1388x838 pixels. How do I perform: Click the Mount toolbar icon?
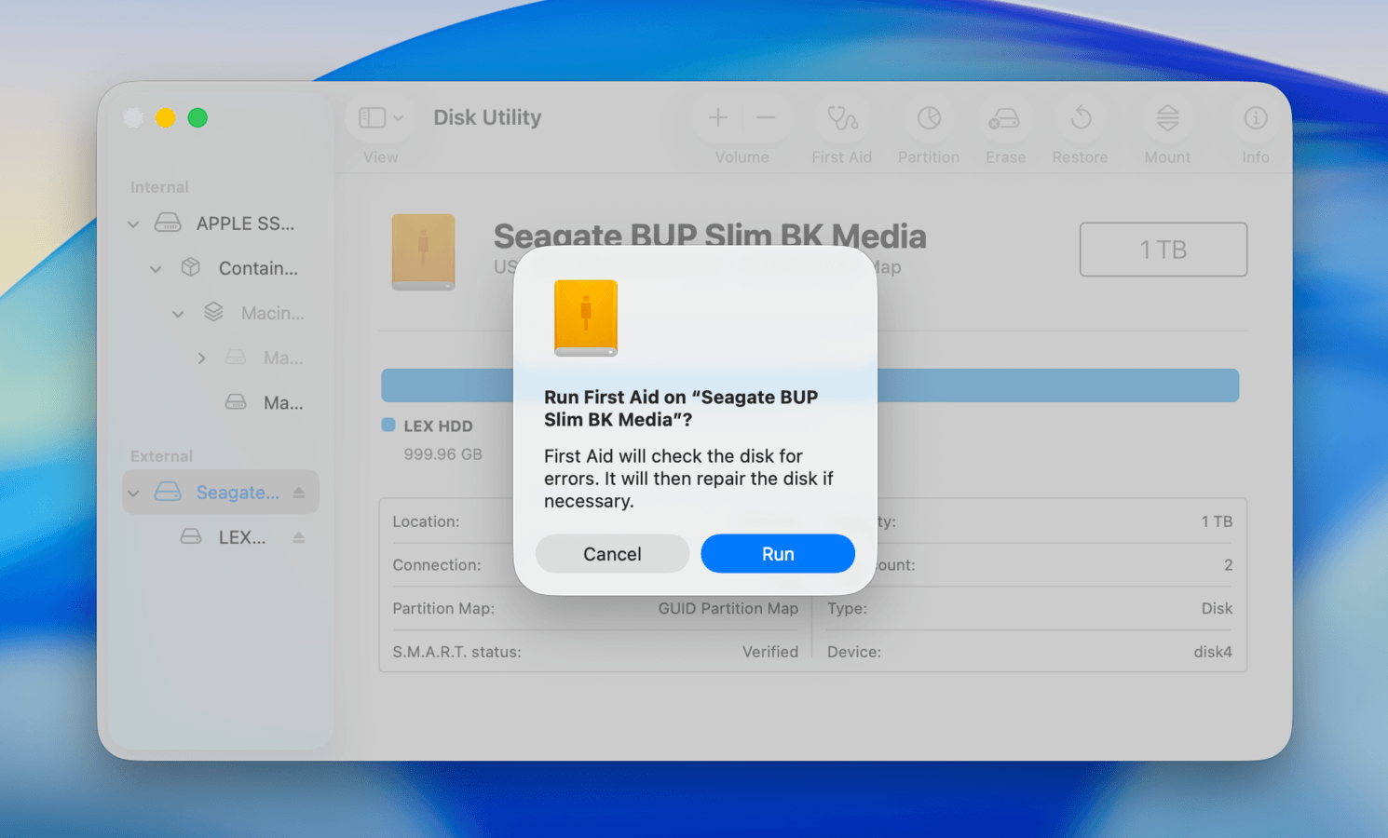click(x=1167, y=118)
